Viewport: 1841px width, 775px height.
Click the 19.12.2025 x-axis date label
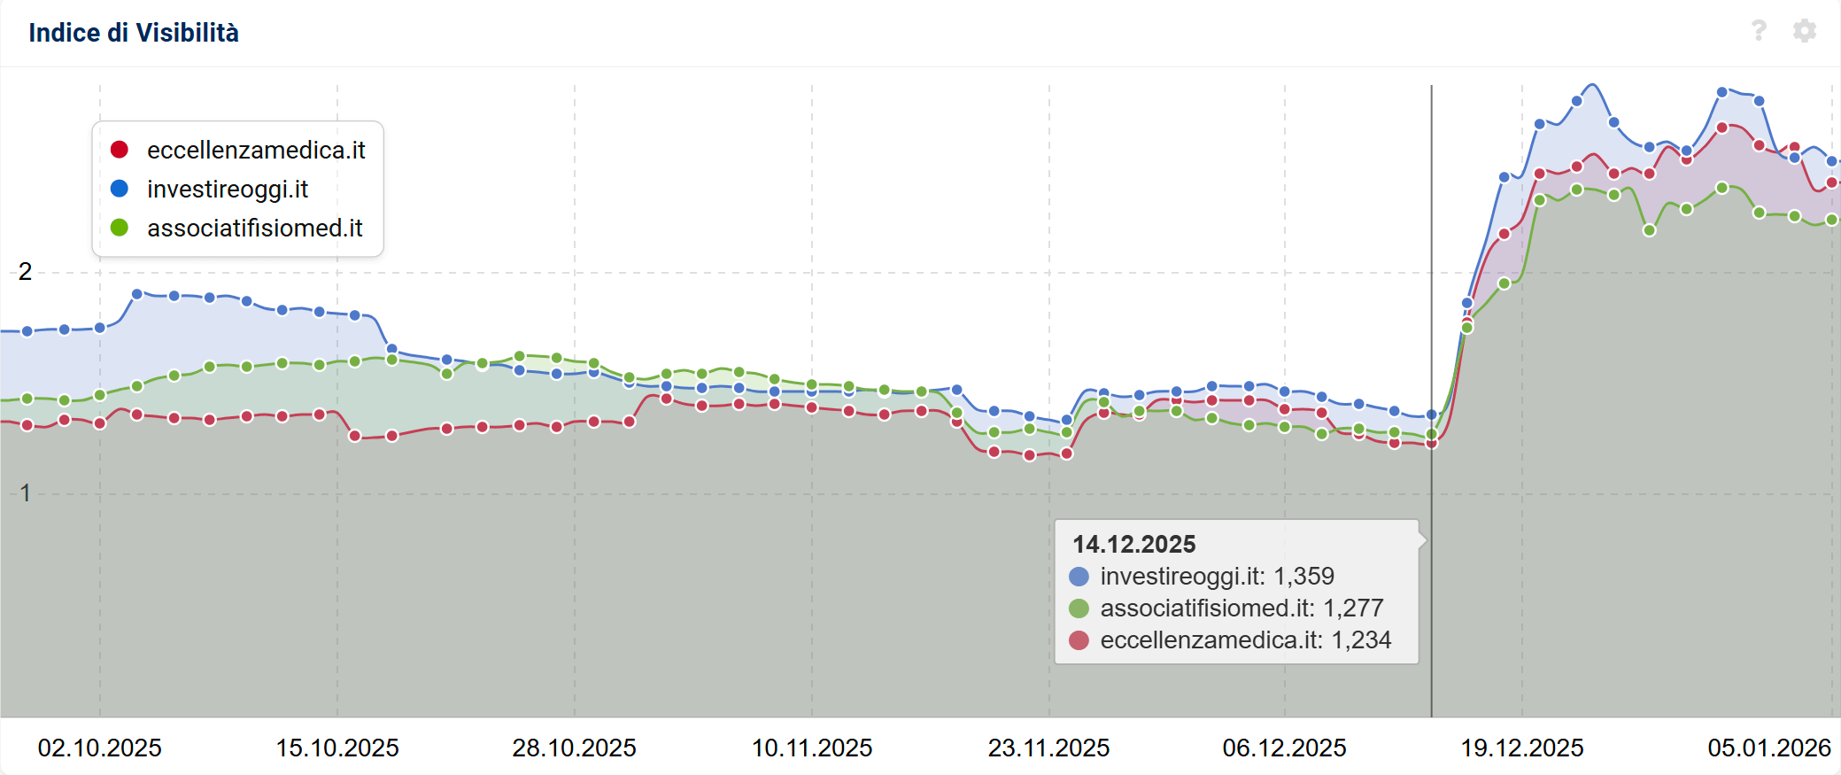tap(1521, 748)
